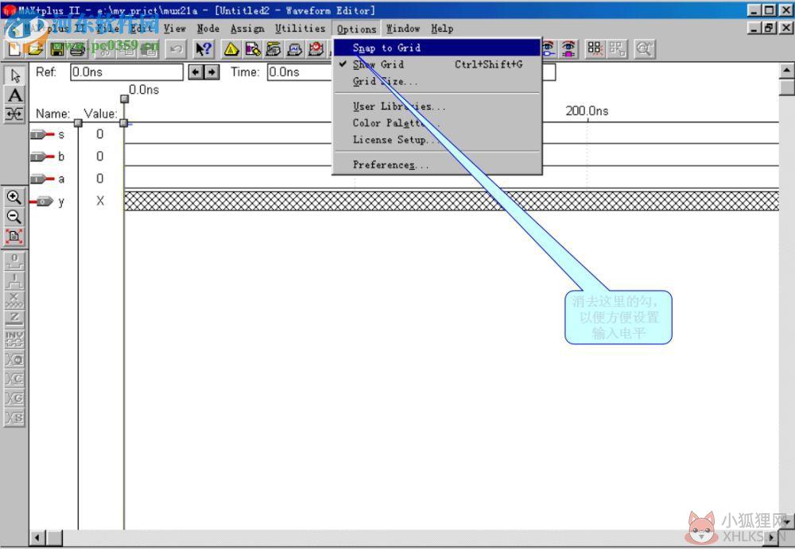This screenshot has width=795, height=549.
Task: Open the yellow triangle Hierarchy Display icon
Action: tap(231, 49)
